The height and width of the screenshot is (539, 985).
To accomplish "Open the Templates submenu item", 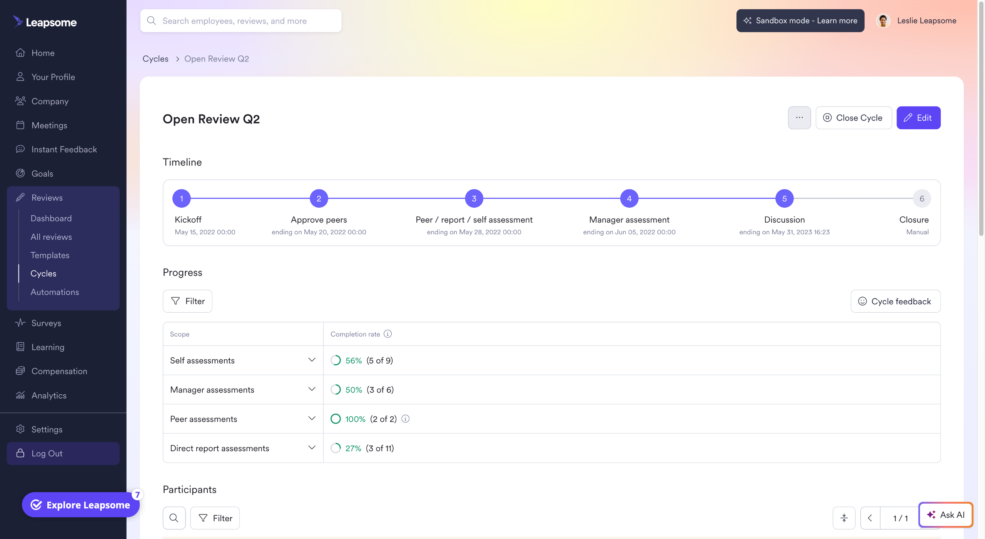I will pyautogui.click(x=50, y=255).
